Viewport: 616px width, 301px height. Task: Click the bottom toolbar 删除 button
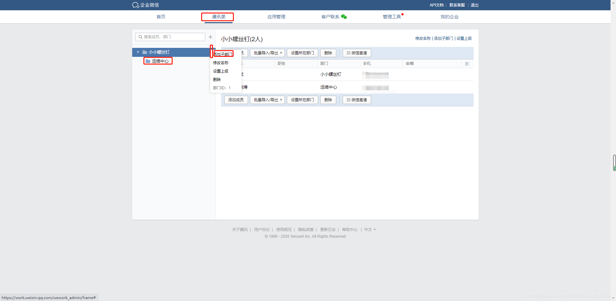click(328, 100)
